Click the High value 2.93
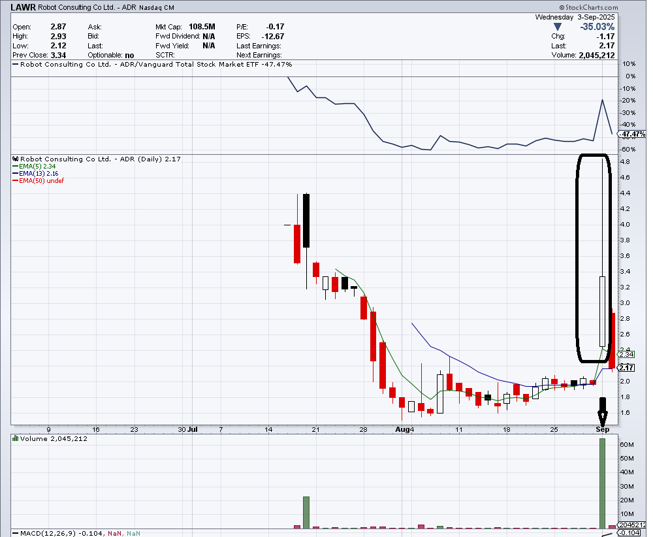Viewport: 653px width, 537px height. coord(58,36)
